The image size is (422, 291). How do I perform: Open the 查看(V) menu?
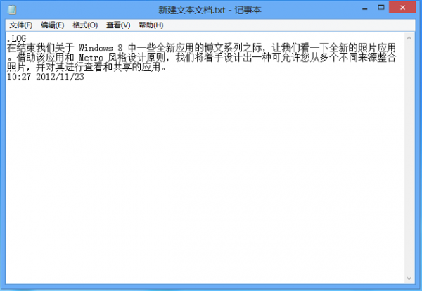tap(118, 25)
